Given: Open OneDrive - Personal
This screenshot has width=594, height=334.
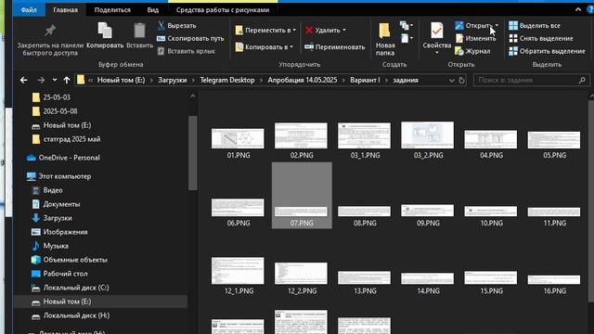Looking at the screenshot, I should pyautogui.click(x=69, y=158).
